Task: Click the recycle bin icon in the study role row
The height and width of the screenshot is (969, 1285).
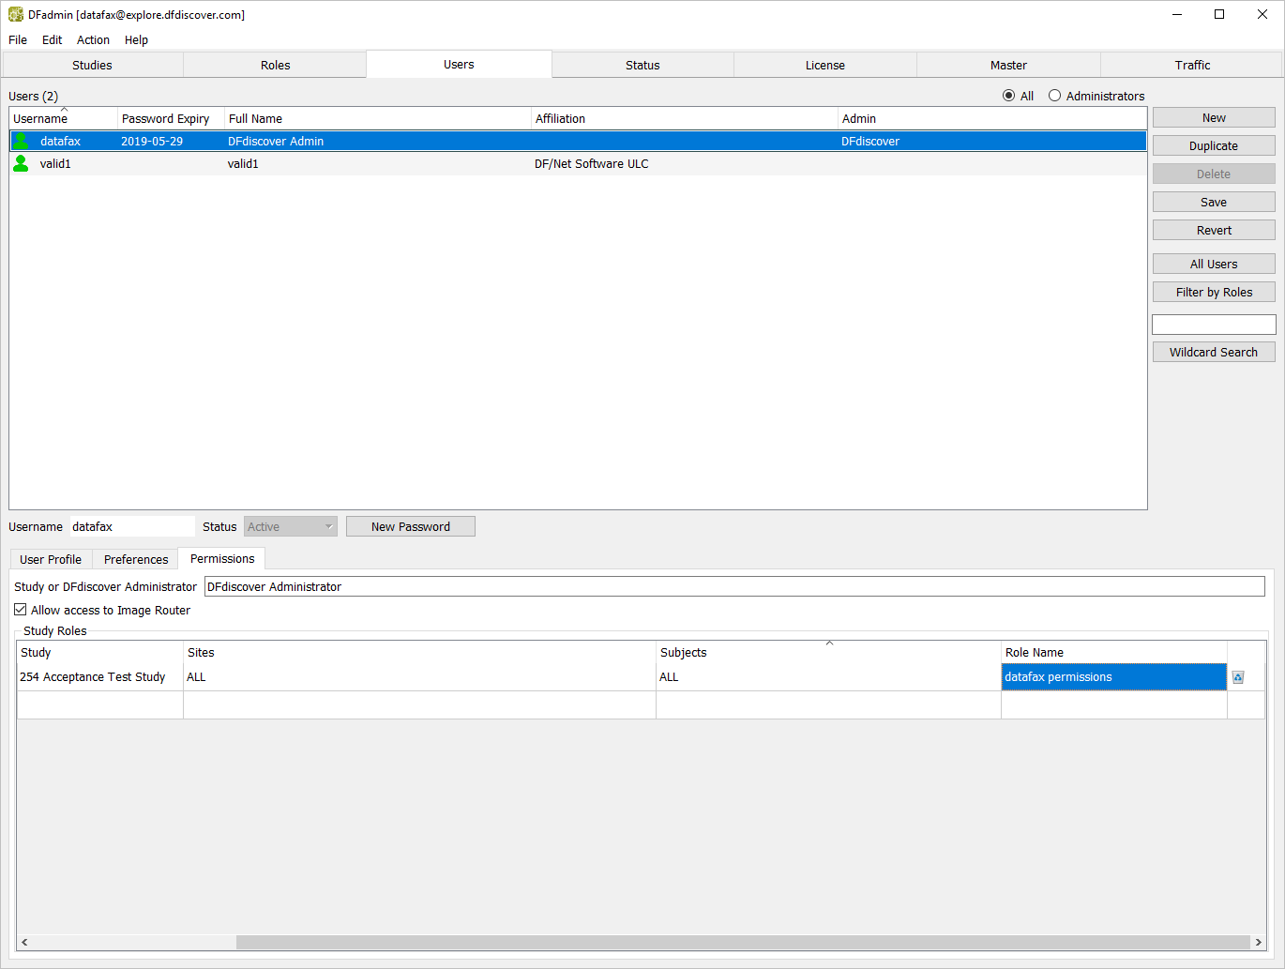Action: coord(1237,677)
